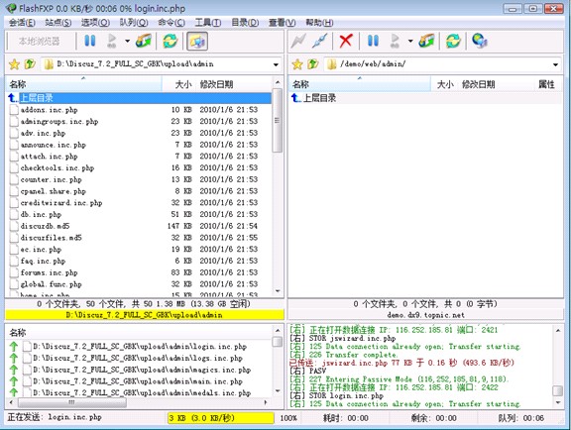Open the 命令(C) menu
Screen dimensions: 571x430
click(171, 23)
